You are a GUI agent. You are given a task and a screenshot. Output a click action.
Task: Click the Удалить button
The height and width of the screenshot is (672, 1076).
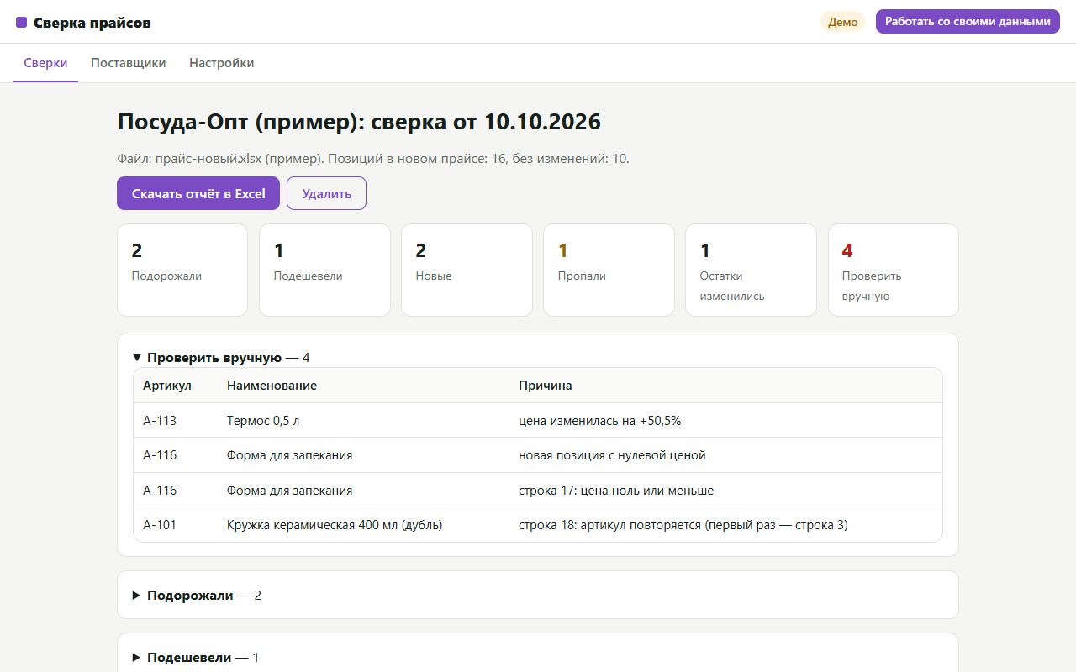[326, 193]
